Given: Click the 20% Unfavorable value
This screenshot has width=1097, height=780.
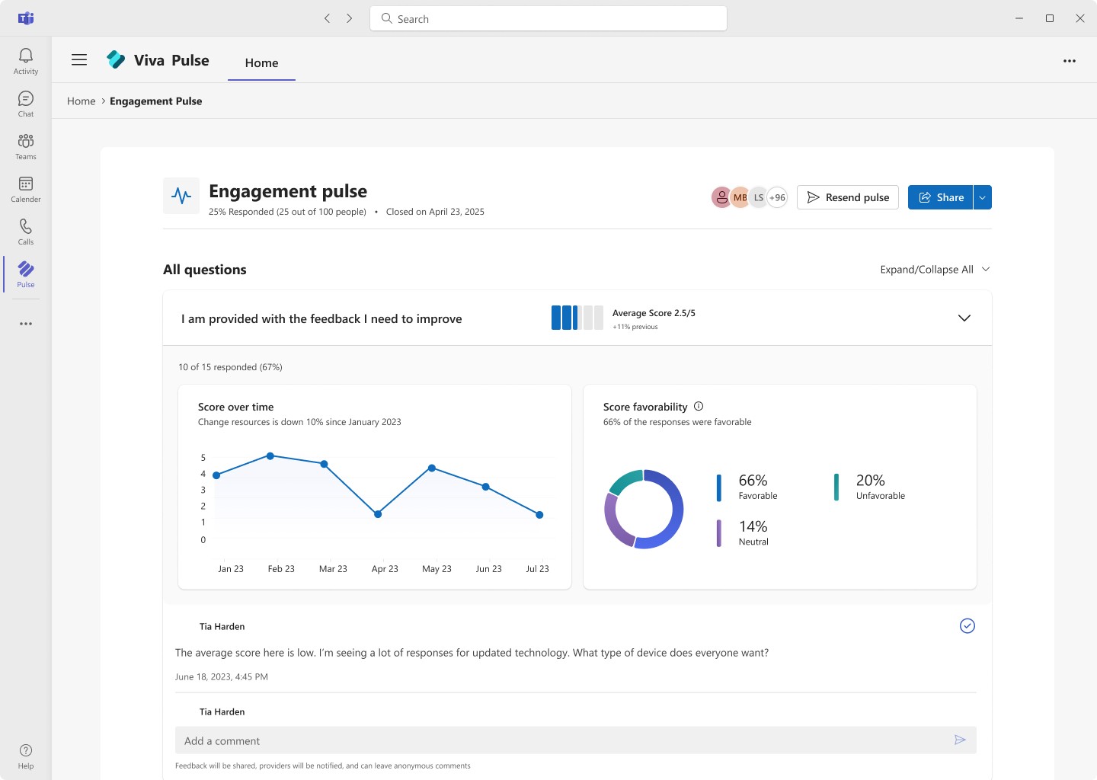Looking at the screenshot, I should pos(871,481).
